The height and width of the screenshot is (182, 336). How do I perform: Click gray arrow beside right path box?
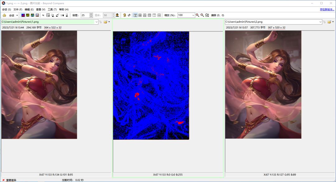coord(324,22)
